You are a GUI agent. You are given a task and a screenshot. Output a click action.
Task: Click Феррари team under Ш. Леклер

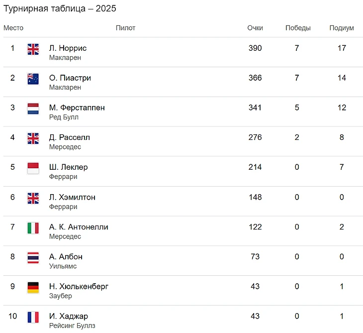click(x=63, y=177)
